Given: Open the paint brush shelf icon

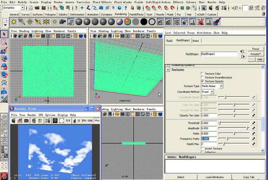Looking at the screenshot, I should click(217, 22).
